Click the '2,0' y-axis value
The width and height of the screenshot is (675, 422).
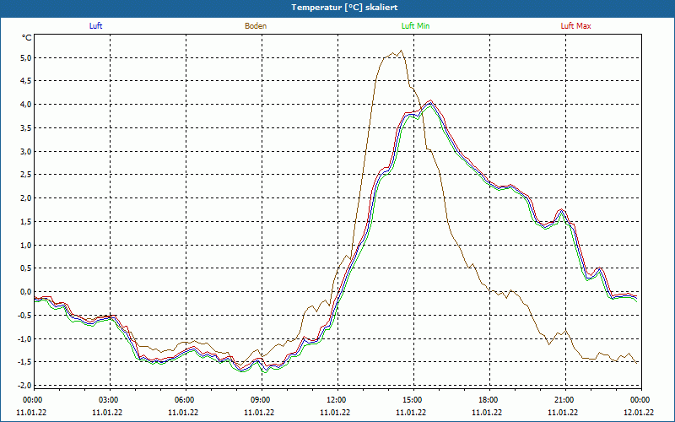click(26, 198)
